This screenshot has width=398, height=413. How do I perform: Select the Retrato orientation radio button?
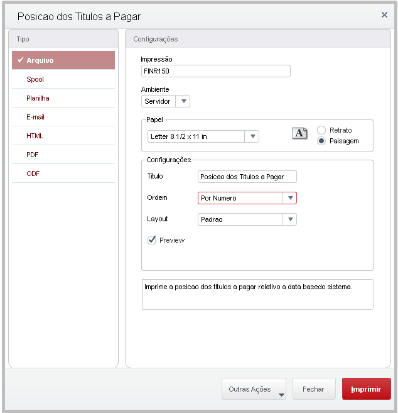[x=321, y=130]
